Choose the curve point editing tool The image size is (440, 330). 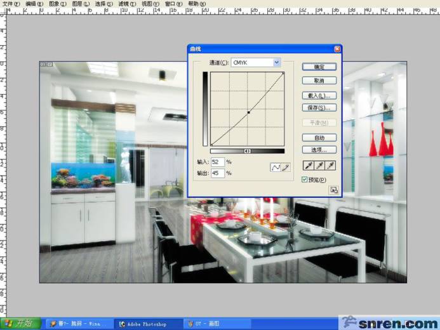[275, 168]
